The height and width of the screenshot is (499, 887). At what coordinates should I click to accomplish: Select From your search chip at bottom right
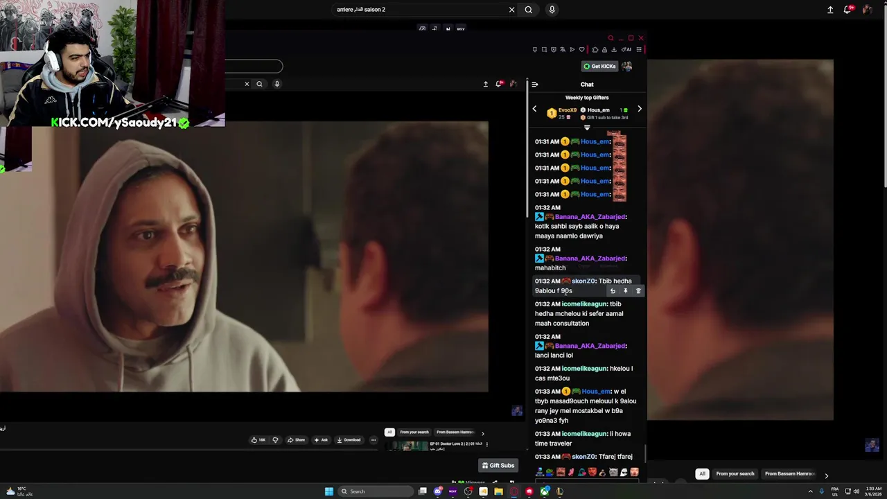point(735,474)
